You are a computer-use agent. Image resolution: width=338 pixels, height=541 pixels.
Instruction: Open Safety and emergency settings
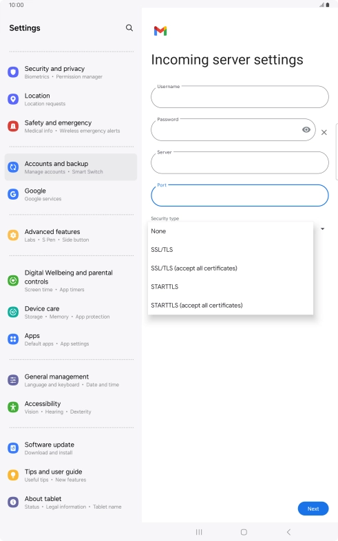pyautogui.click(x=71, y=126)
